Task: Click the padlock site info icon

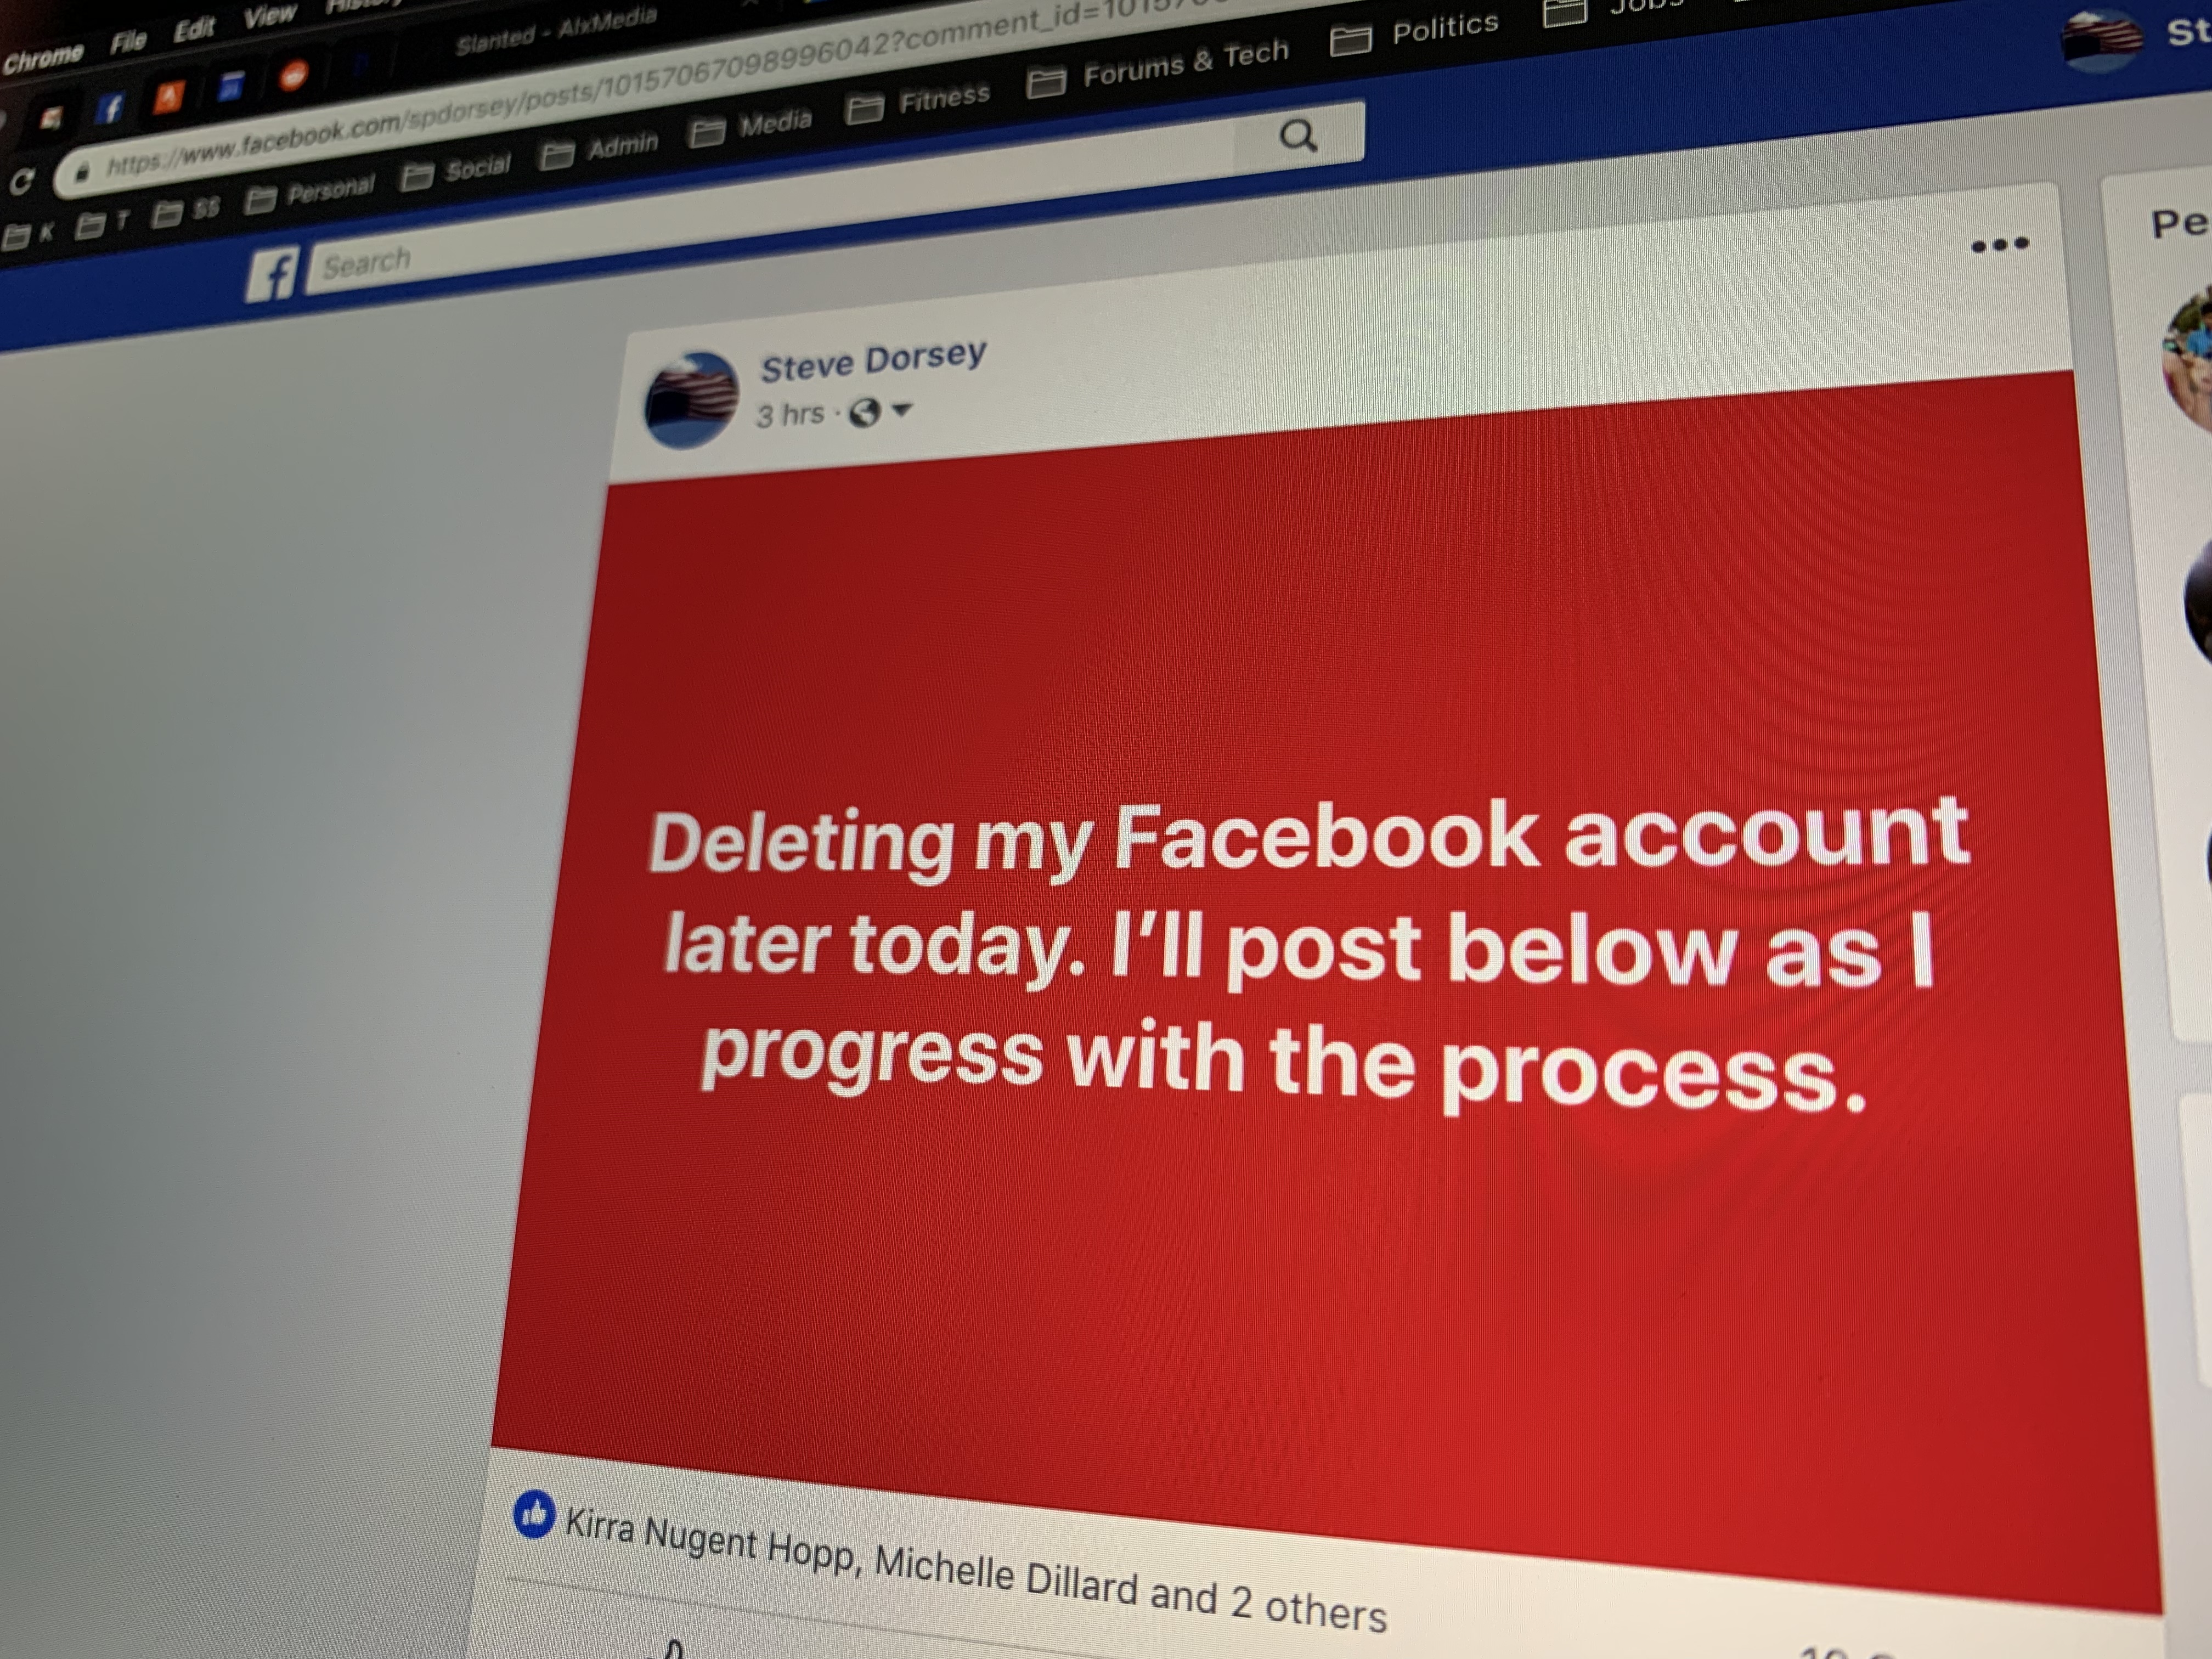Action: pos(83,172)
